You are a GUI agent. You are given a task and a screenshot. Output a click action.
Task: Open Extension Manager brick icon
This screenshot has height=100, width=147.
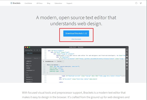click(127, 56)
